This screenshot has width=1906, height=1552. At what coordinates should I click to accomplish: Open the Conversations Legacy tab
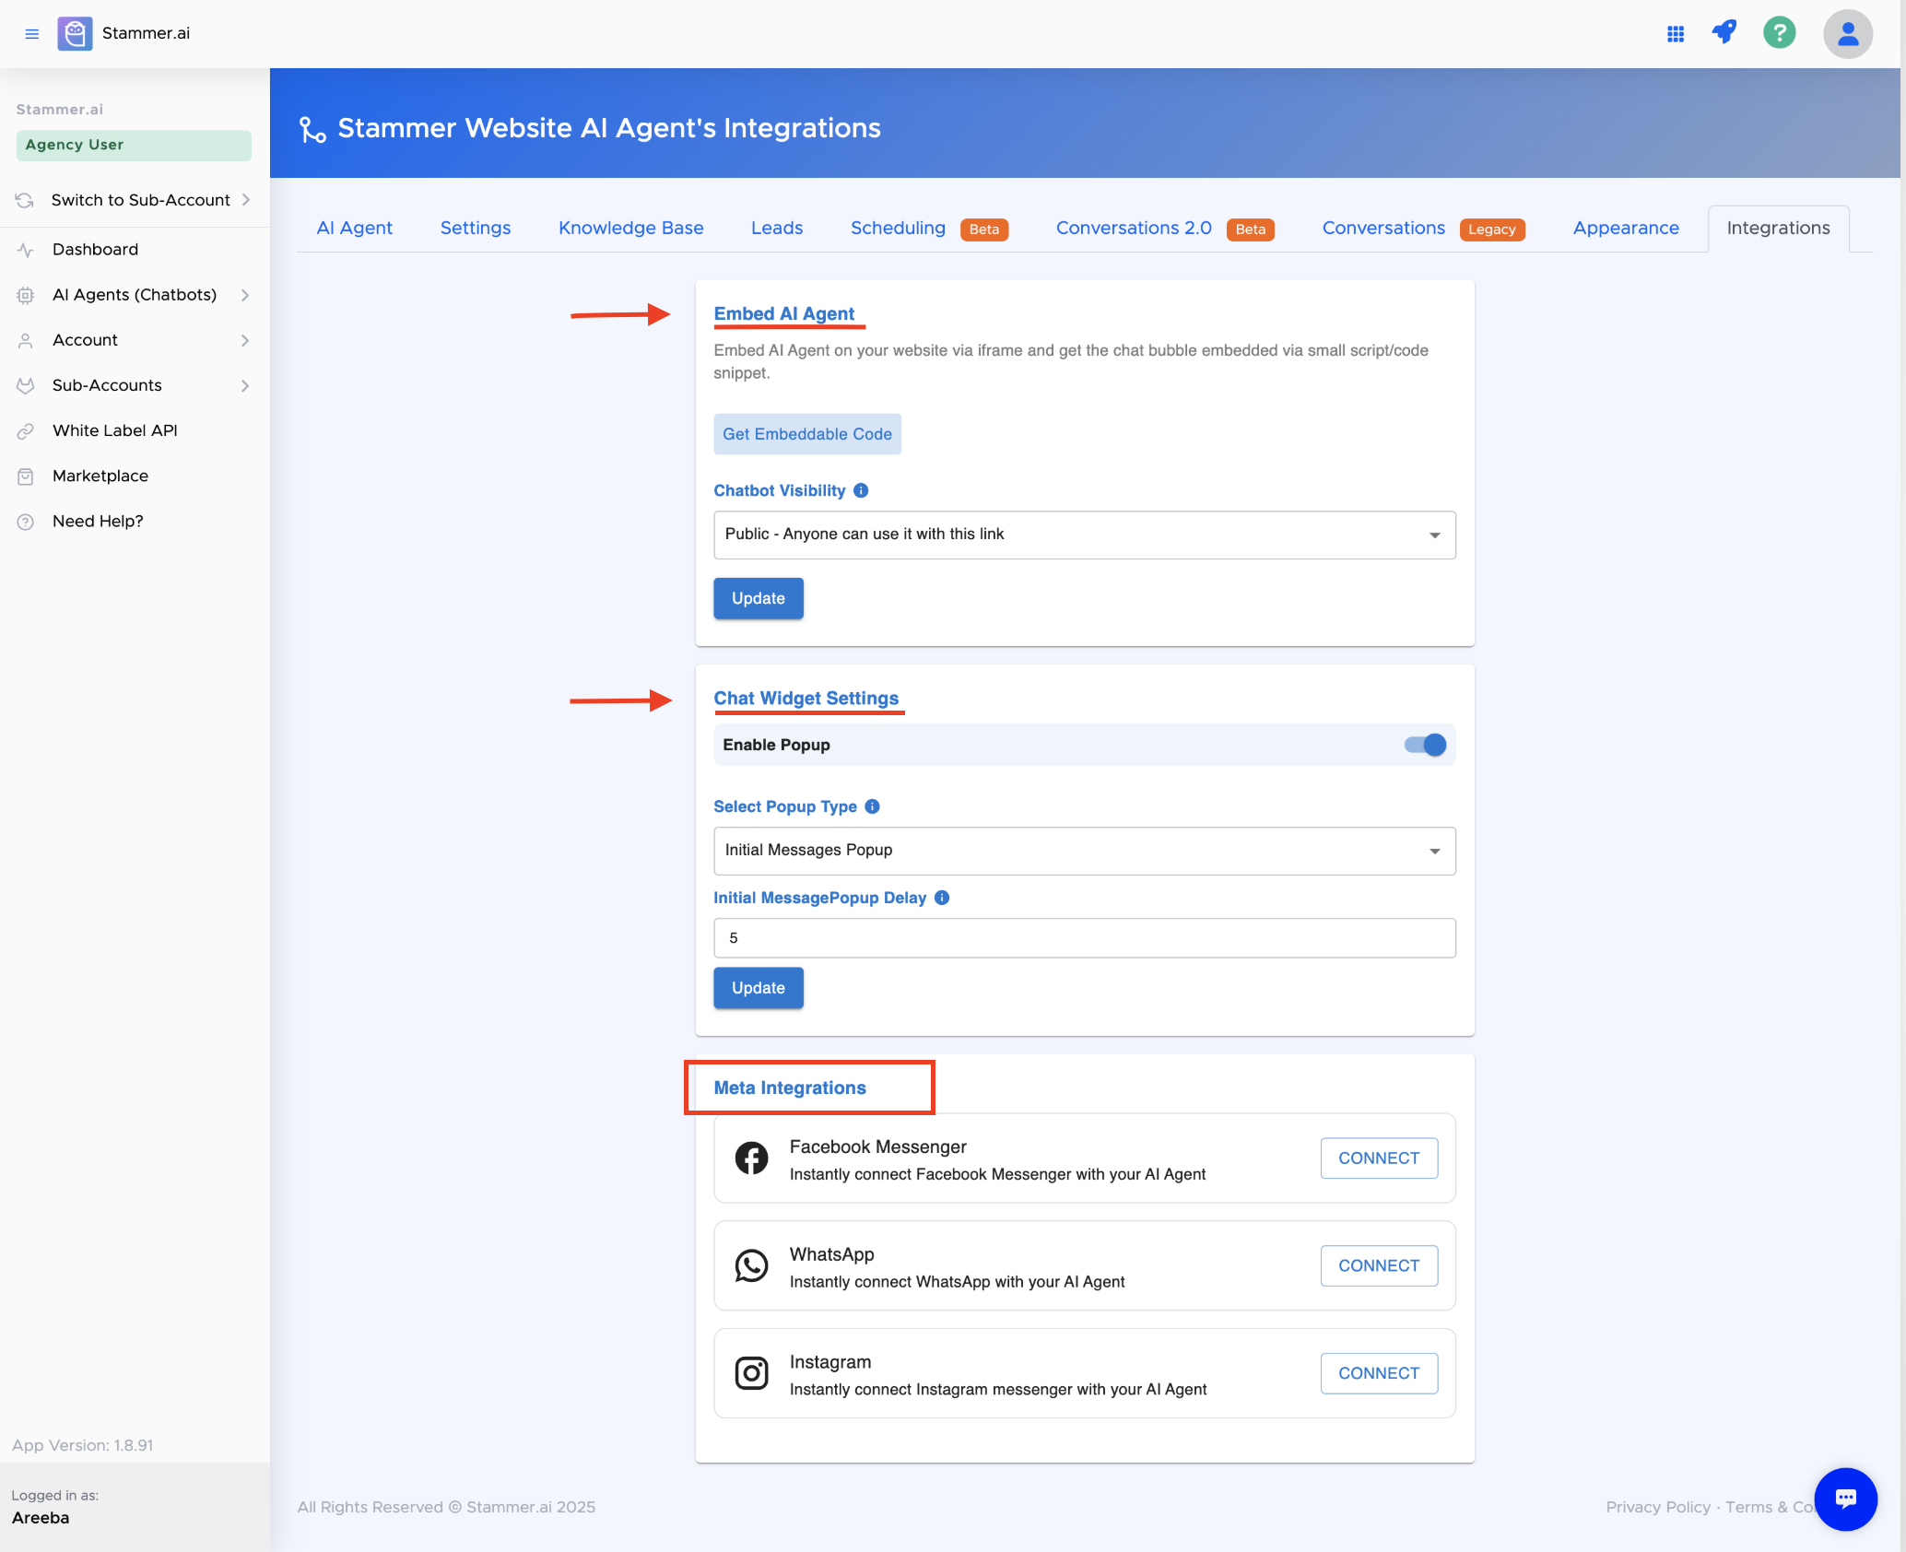coord(1423,228)
